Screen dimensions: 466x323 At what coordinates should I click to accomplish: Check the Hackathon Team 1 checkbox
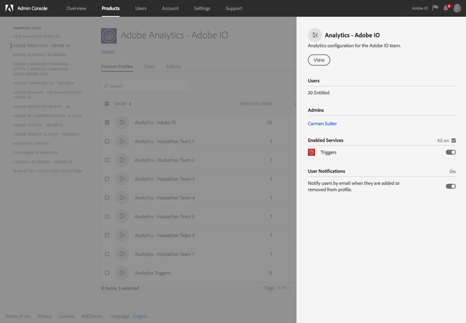coord(107,141)
